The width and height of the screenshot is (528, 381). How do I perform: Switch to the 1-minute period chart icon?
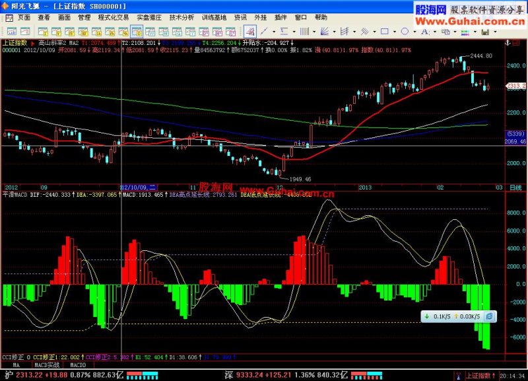[43, 32]
